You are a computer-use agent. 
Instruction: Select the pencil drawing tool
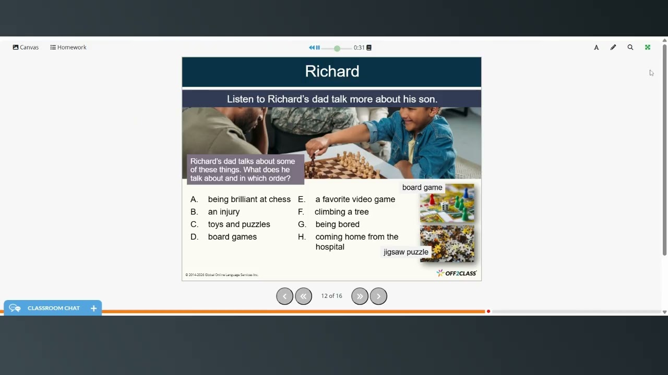613,47
